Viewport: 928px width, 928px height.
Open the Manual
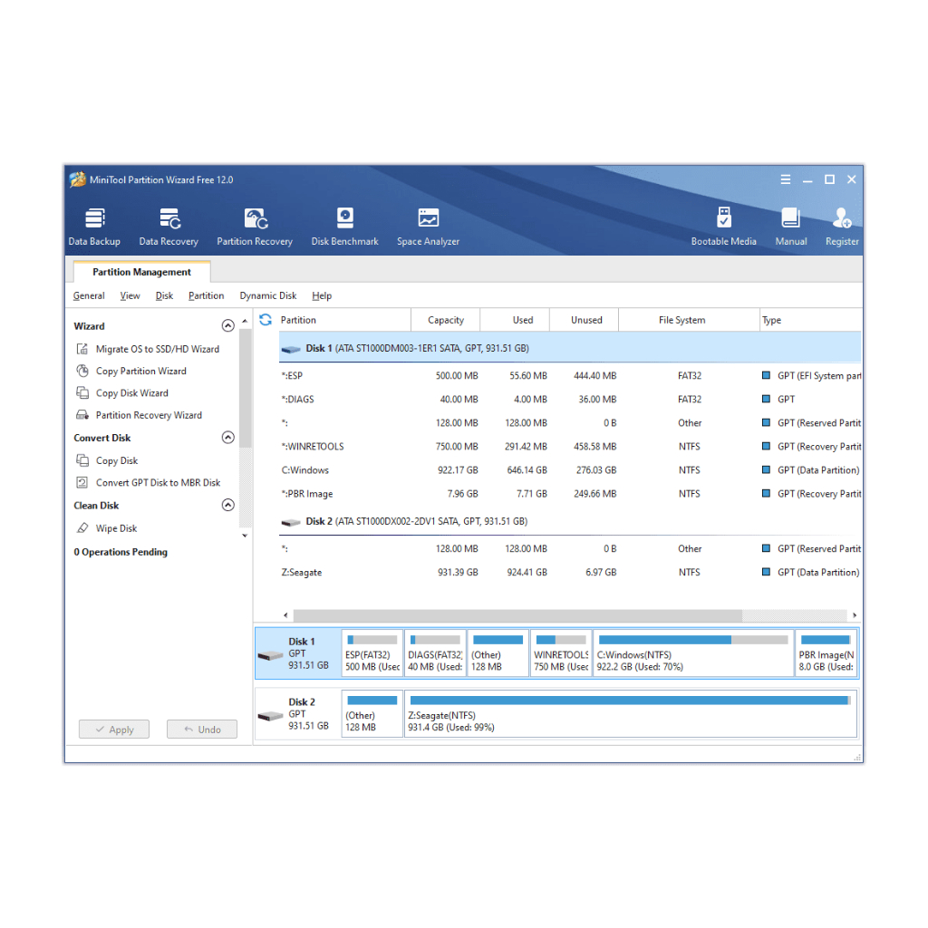tap(790, 225)
